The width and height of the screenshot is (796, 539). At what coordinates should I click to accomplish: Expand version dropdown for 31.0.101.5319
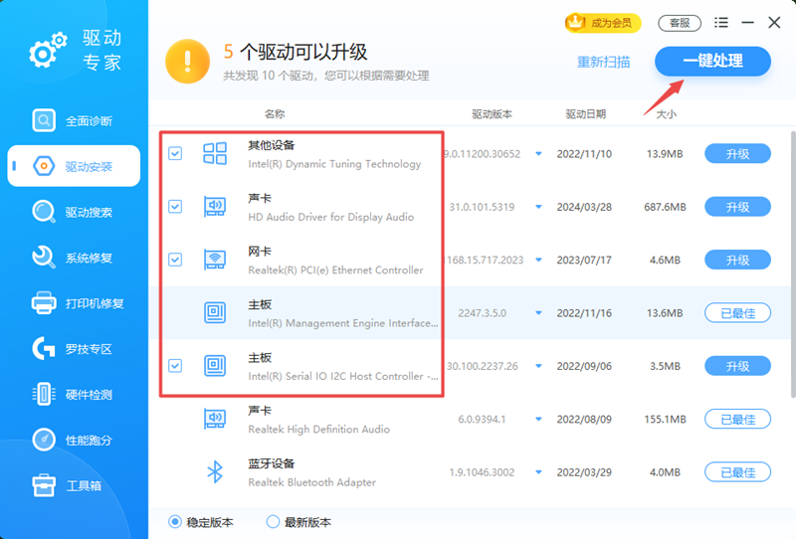click(538, 207)
